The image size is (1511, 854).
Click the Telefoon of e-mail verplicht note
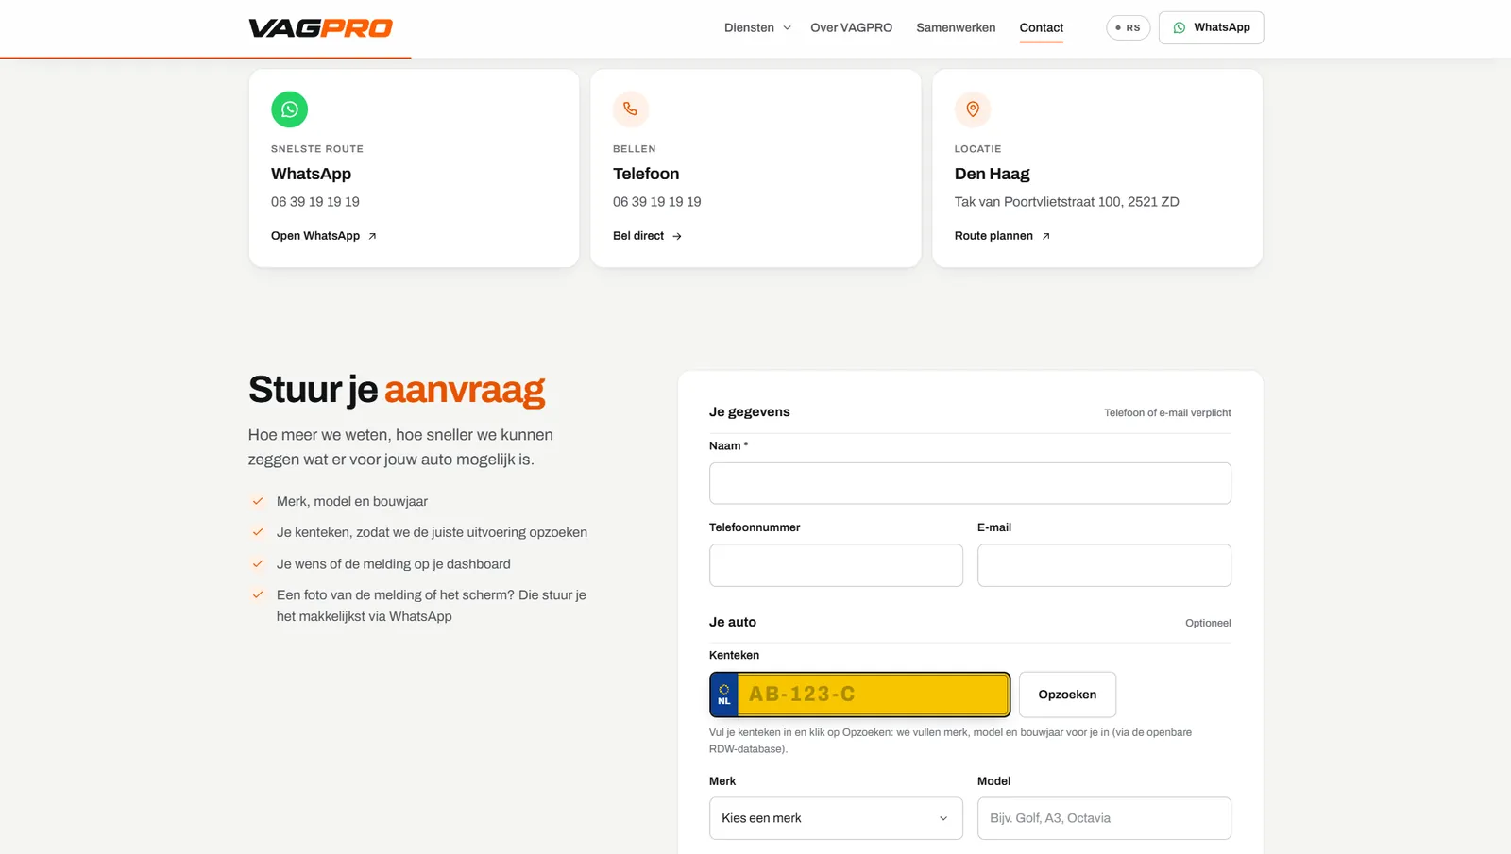coord(1167,413)
